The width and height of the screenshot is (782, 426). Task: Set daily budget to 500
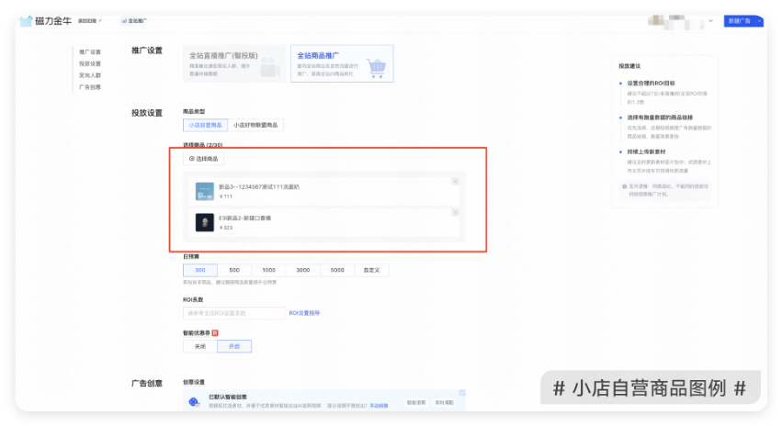pyautogui.click(x=234, y=270)
